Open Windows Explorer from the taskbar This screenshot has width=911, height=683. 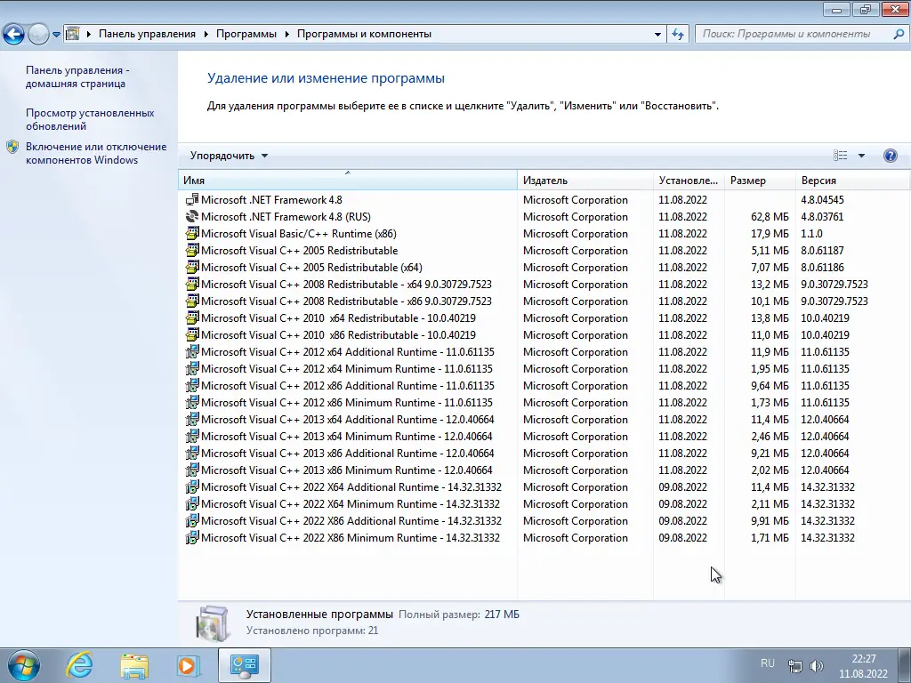(x=133, y=665)
